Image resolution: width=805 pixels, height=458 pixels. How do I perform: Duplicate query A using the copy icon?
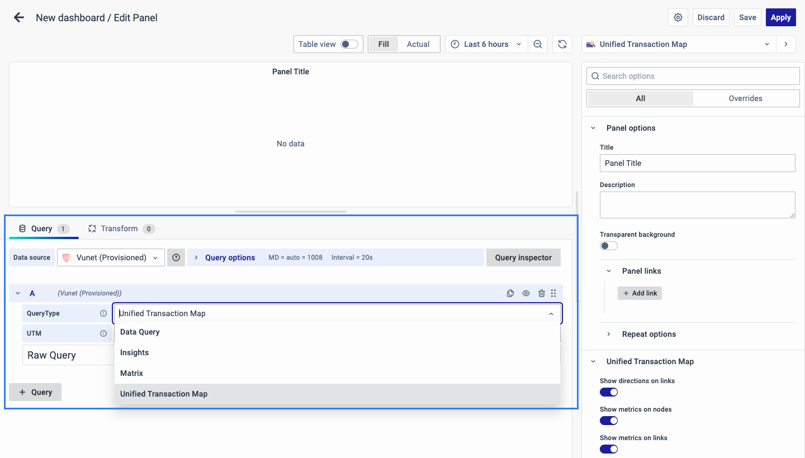(x=510, y=293)
